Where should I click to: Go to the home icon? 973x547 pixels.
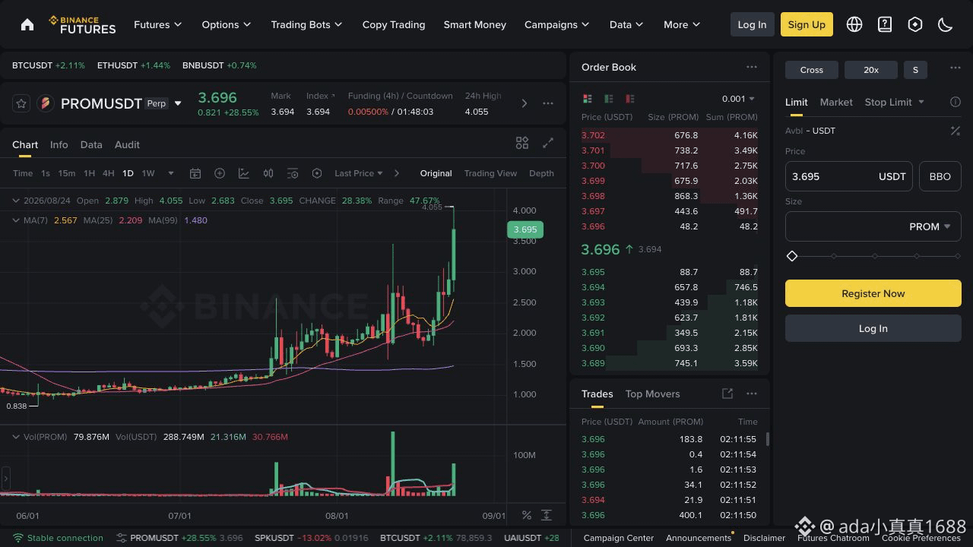click(x=27, y=24)
